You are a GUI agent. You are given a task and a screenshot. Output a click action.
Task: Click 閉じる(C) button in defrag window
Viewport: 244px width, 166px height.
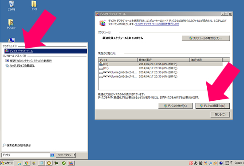pyautogui.click(x=220, y=115)
